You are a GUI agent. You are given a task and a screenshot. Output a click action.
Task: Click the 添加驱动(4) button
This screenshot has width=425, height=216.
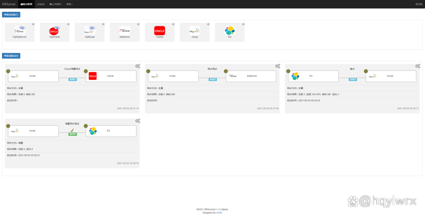[11, 56]
